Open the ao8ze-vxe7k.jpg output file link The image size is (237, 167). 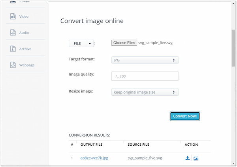click(x=94, y=158)
